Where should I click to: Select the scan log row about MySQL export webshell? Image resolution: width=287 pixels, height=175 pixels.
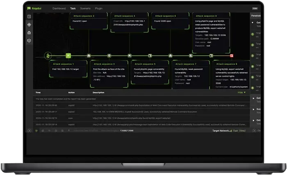point(141,118)
